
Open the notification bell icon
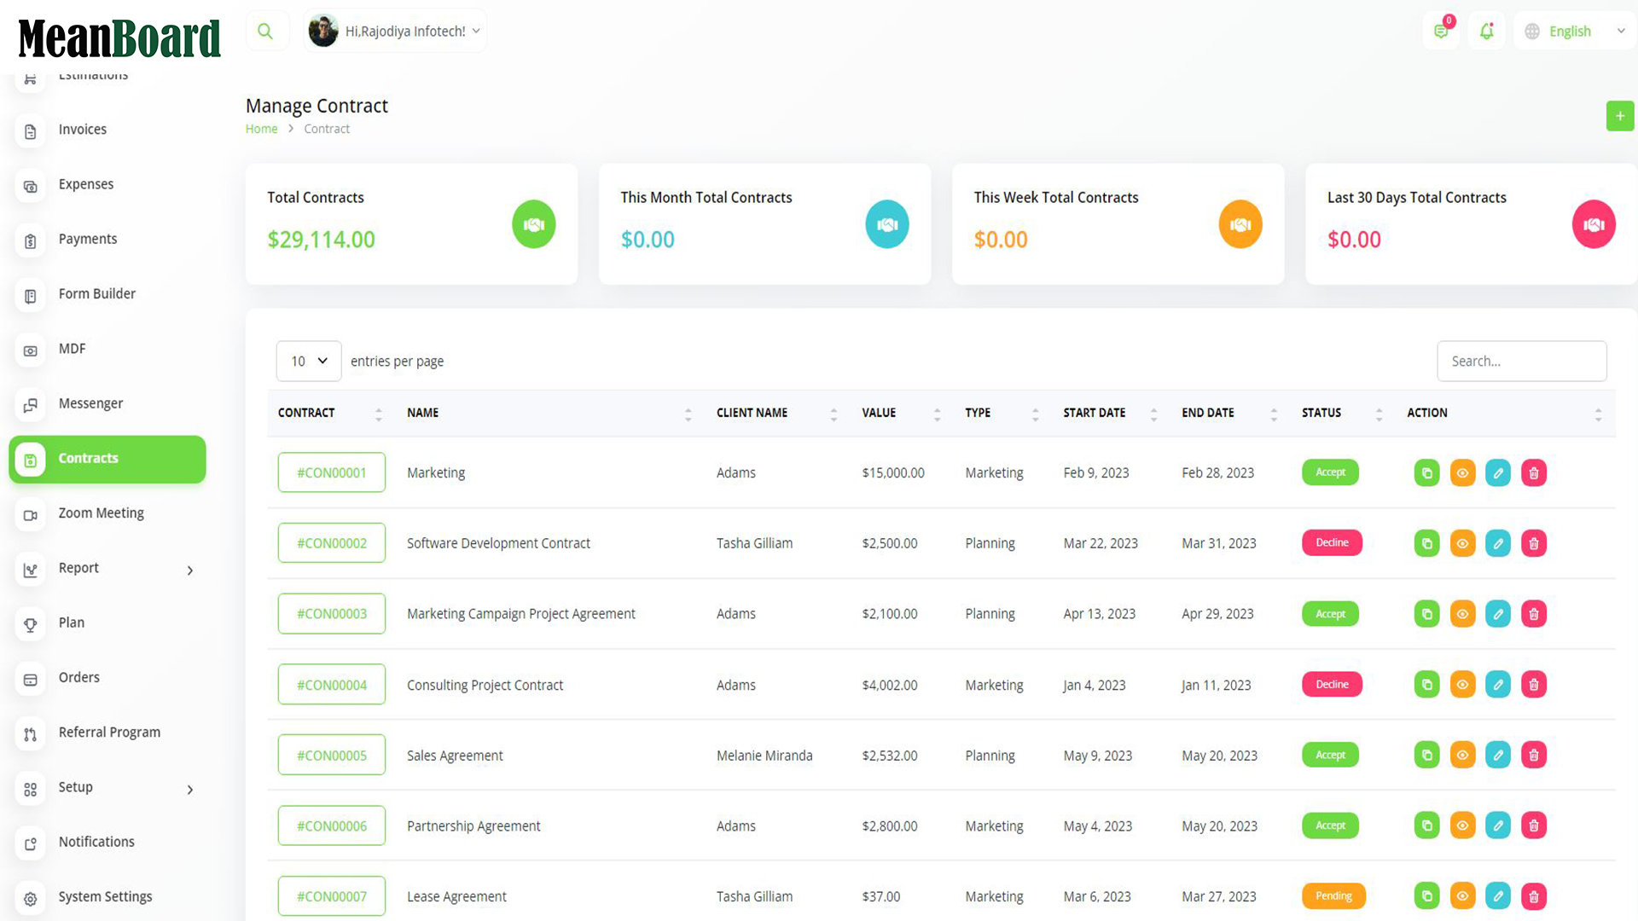tap(1487, 32)
